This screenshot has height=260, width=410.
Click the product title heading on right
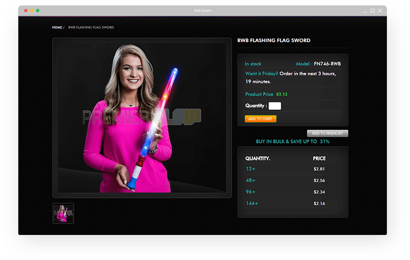coord(273,40)
